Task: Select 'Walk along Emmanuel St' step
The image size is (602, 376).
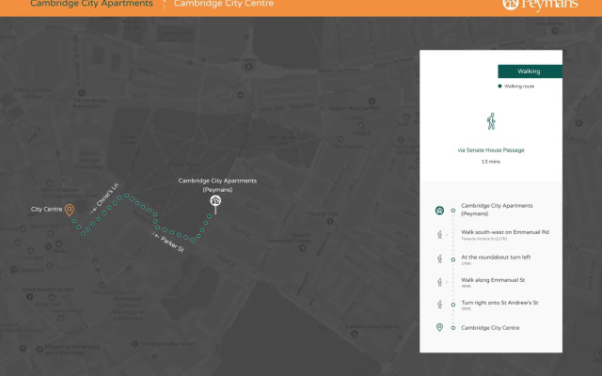Action: coord(493,280)
